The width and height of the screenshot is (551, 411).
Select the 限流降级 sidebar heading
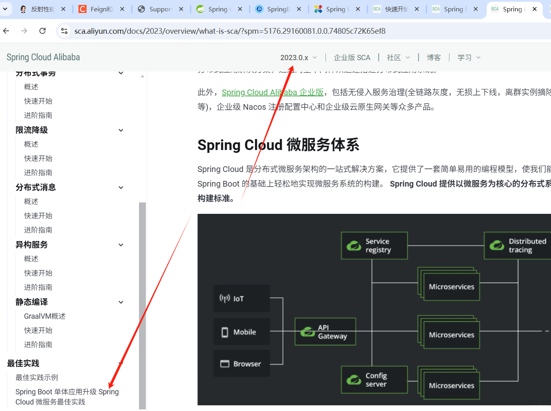[x=32, y=130]
